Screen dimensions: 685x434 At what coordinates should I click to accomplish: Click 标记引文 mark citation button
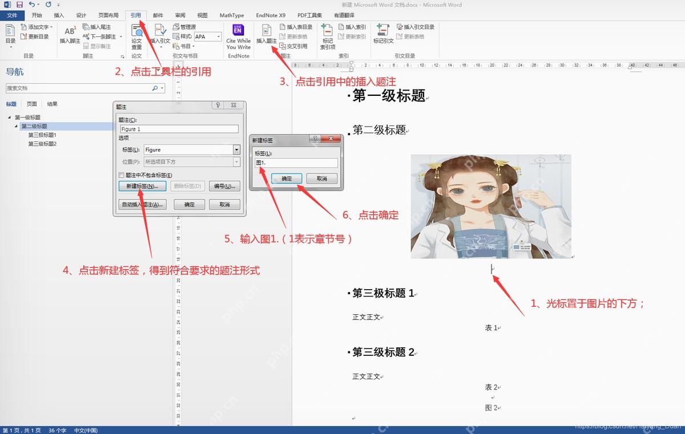(x=384, y=35)
